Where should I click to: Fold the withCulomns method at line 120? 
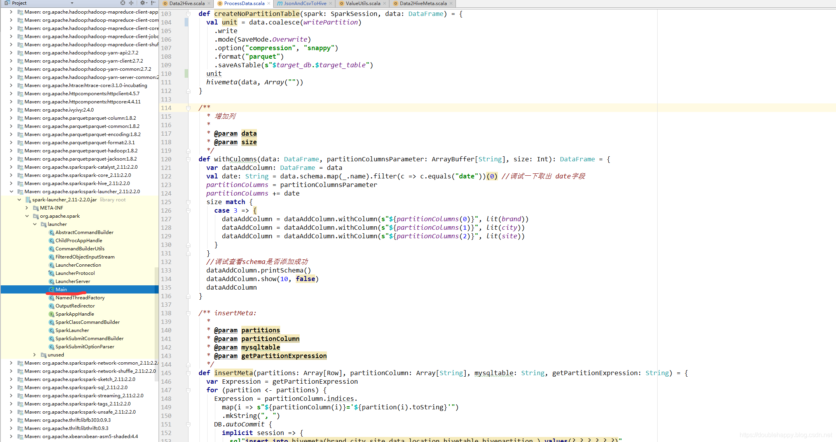(x=188, y=159)
